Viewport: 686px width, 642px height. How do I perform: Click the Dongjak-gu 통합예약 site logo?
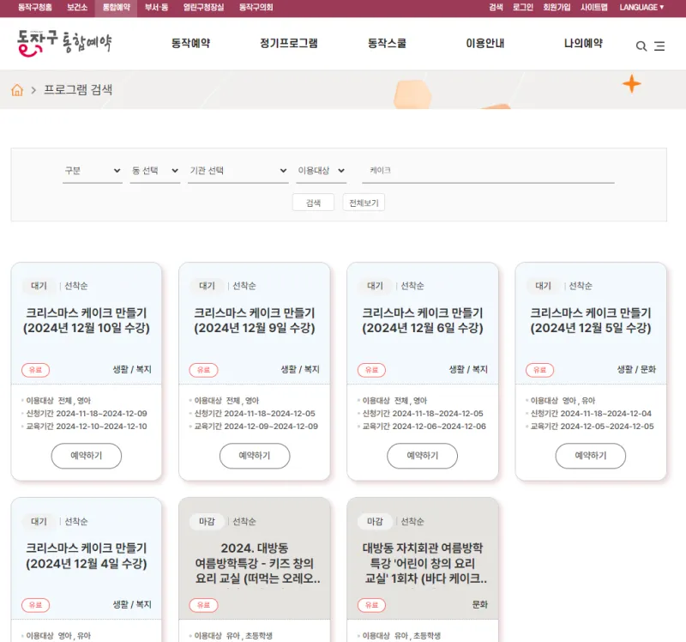pos(64,41)
